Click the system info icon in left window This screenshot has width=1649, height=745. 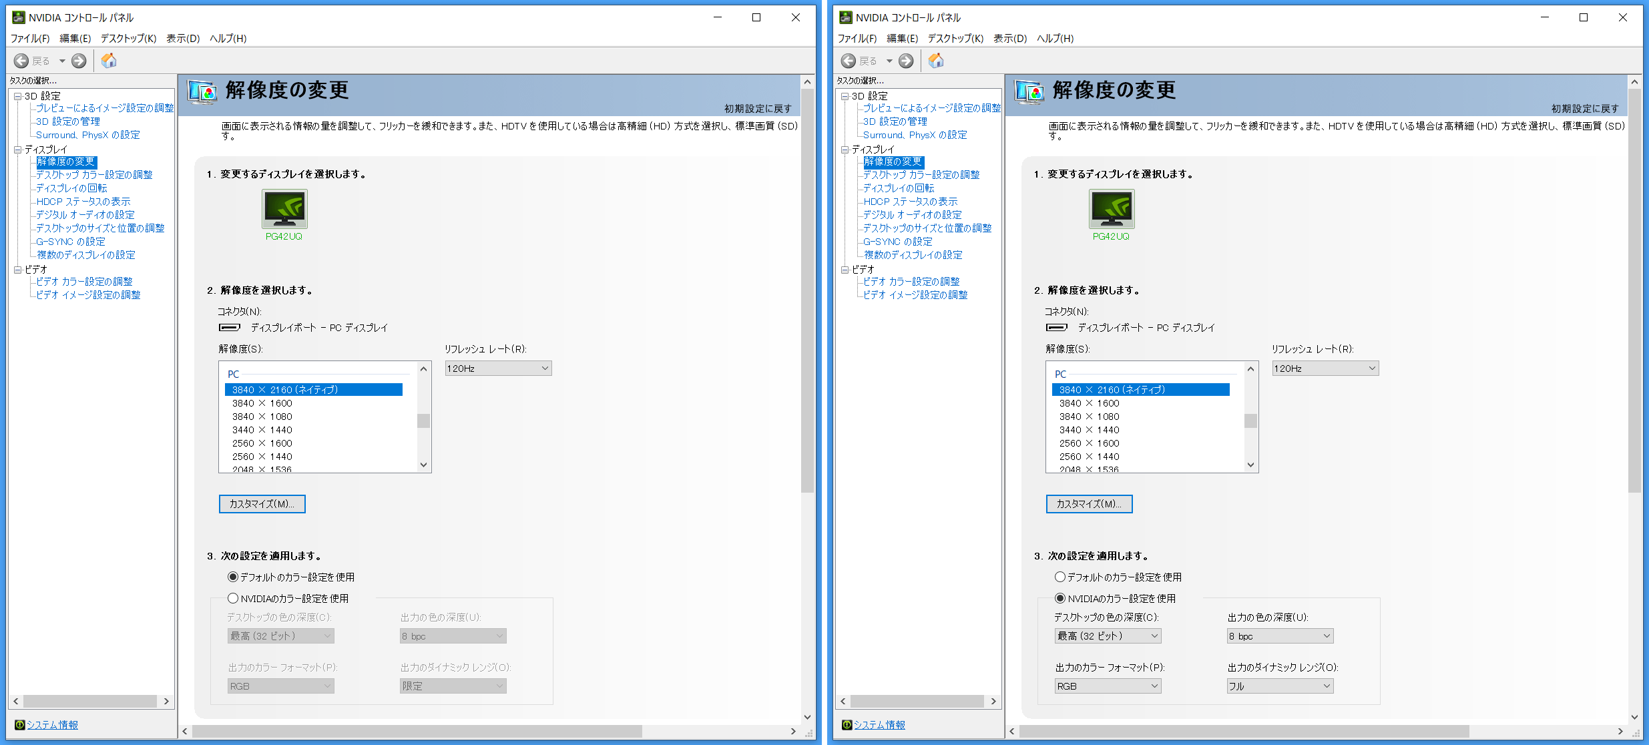pyautogui.click(x=20, y=724)
